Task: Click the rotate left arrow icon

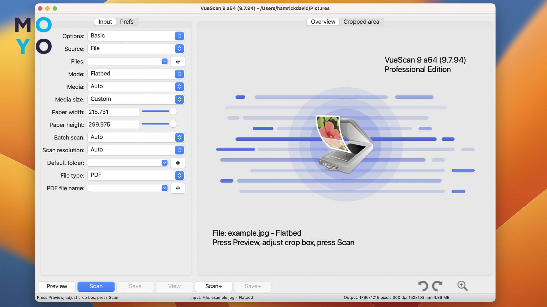Action: 423,286
